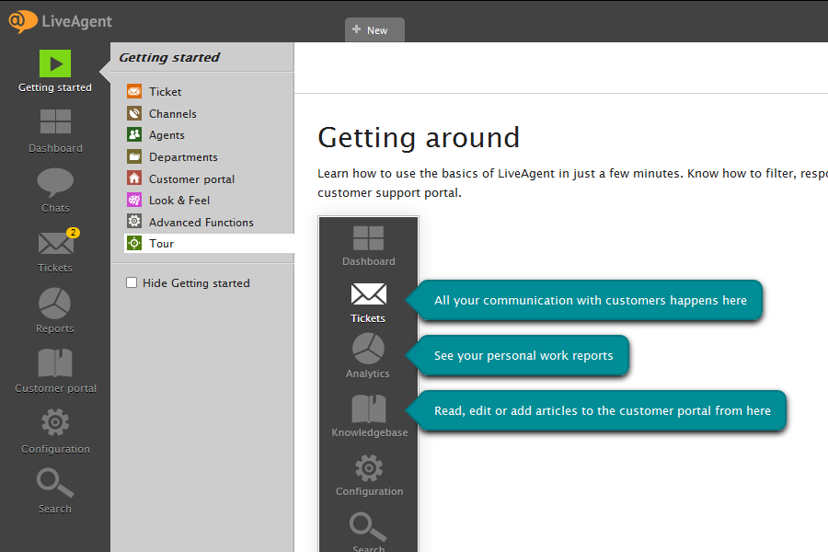This screenshot has width=828, height=552.
Task: Click the communication with customers tooltip
Action: coord(584,300)
